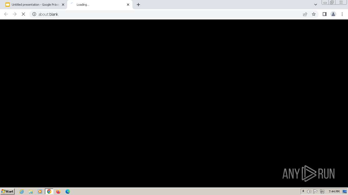Click the show desktop button
Viewport: 348px width, 195px height.
[x=345, y=191]
